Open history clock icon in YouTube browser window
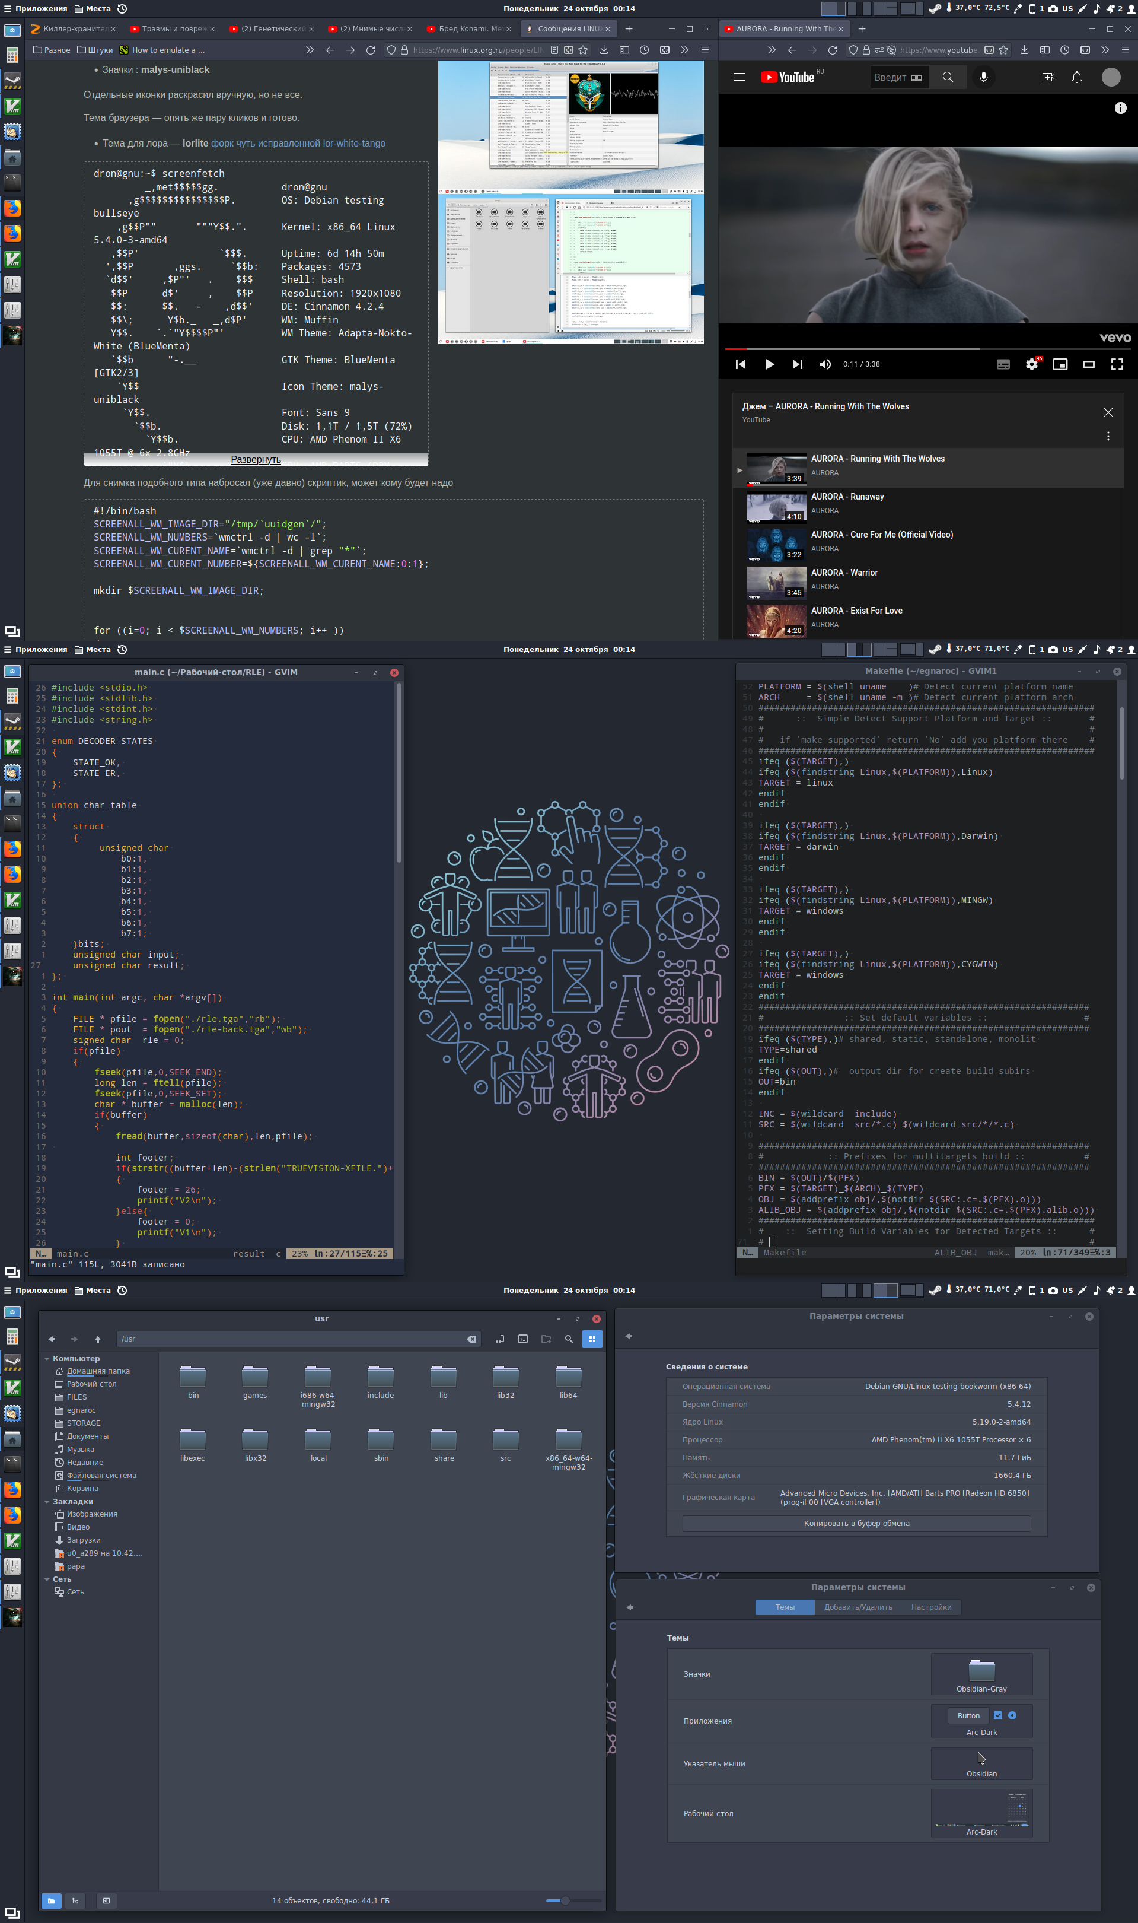Viewport: 1138px width, 1923px height. point(1064,50)
